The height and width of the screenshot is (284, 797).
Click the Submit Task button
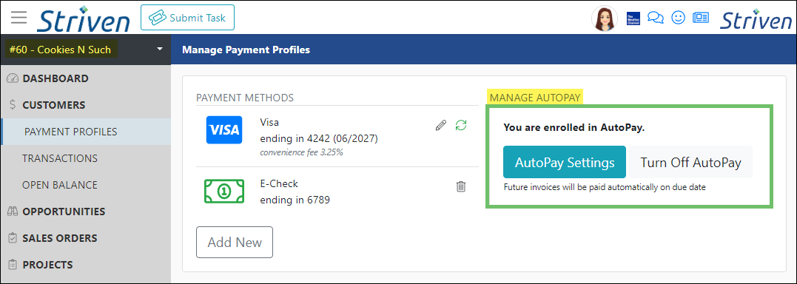point(187,18)
